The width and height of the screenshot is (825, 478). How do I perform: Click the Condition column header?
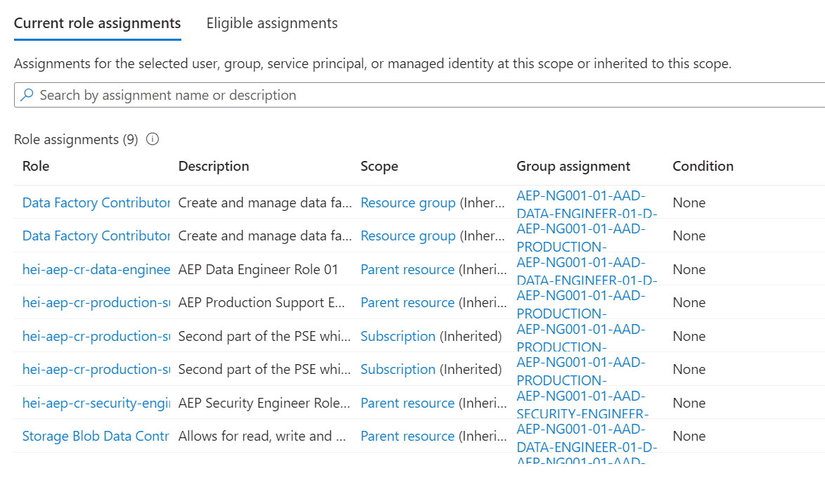tap(703, 166)
